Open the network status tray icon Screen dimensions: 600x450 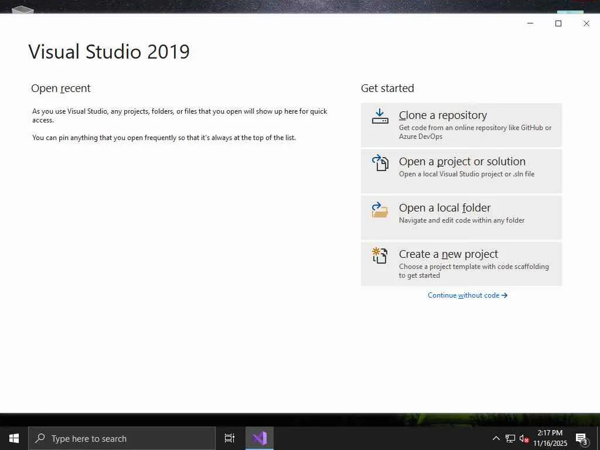510,438
